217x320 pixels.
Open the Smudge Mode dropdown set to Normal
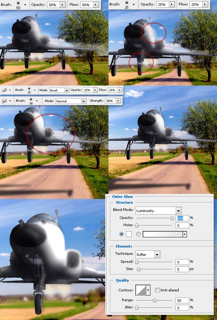(71, 101)
